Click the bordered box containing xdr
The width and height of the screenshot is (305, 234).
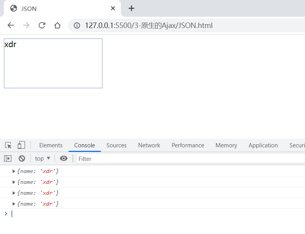(x=53, y=63)
